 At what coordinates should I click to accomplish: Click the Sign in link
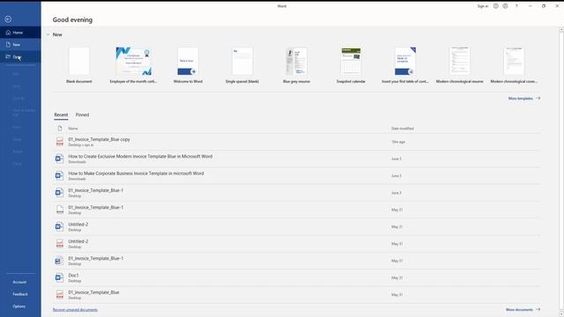483,6
